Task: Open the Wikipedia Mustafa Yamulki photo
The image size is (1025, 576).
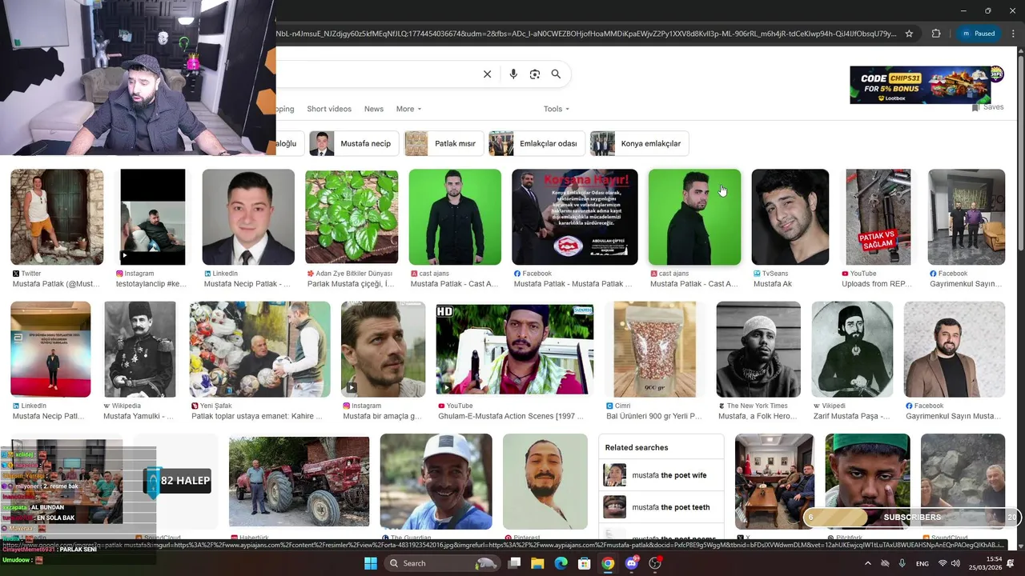Action: [x=140, y=350]
